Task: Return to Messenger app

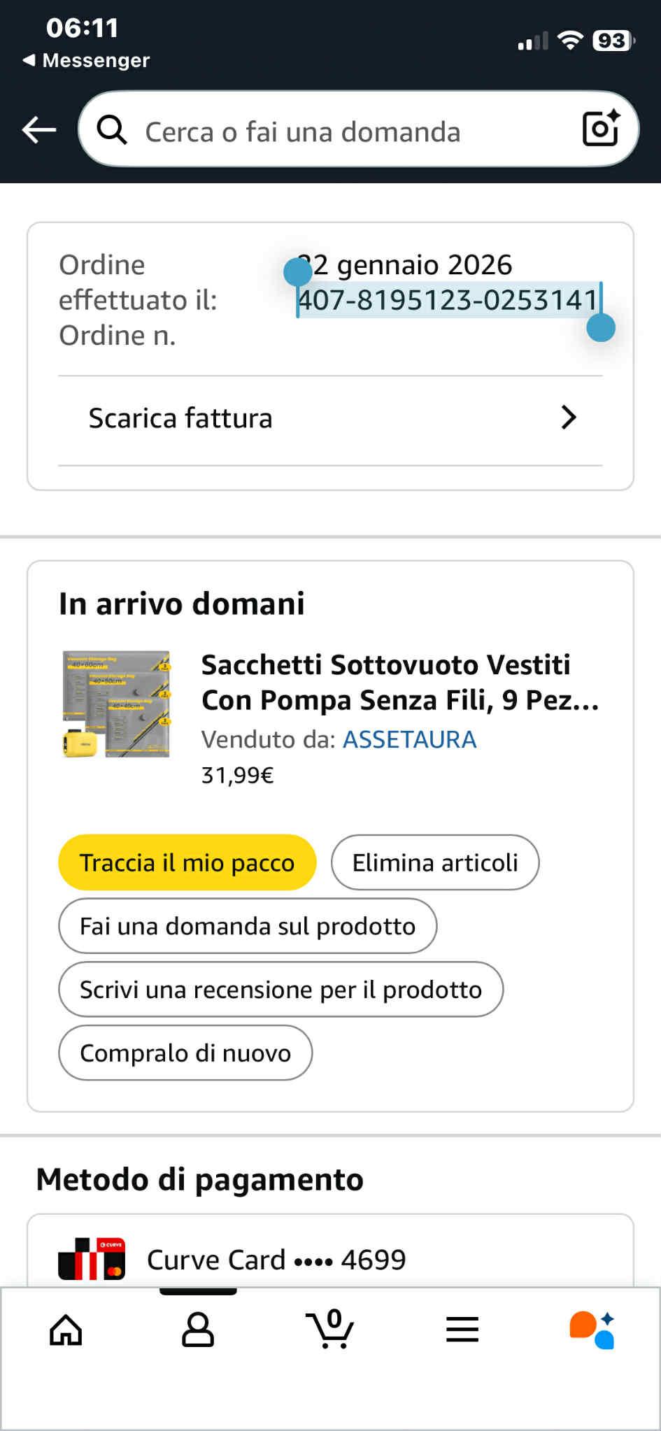Action: pos(87,60)
